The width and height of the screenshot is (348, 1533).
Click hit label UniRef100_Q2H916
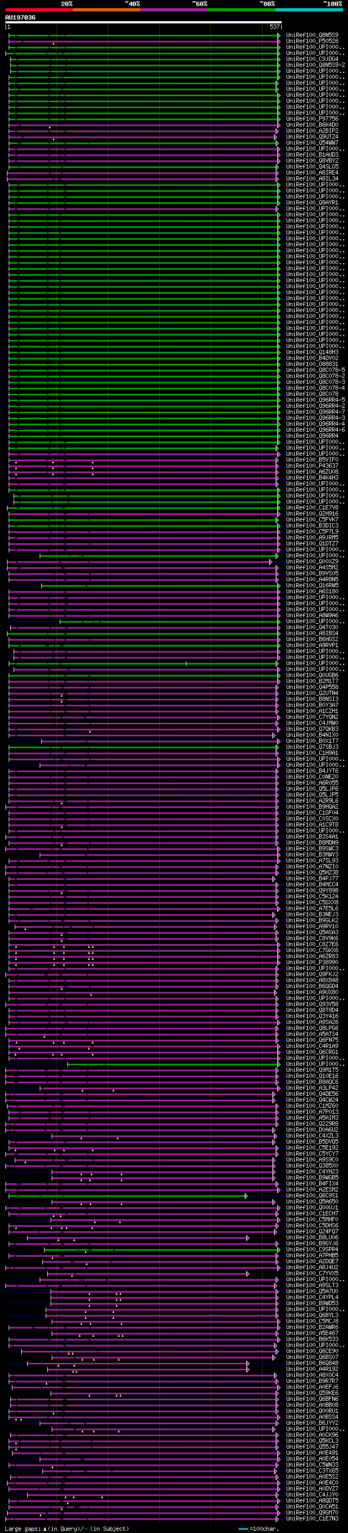click(312, 513)
